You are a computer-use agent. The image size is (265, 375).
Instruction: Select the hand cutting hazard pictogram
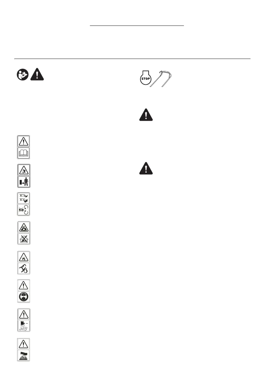(x=24, y=199)
